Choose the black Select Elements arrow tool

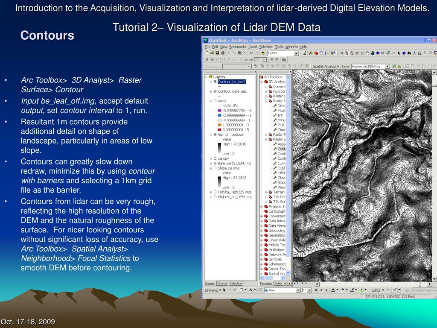coord(399,53)
